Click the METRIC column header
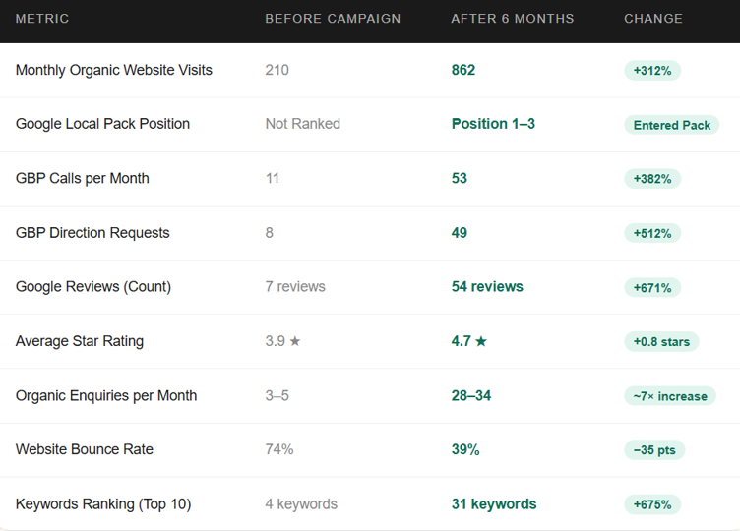Image resolution: width=740 pixels, height=531 pixels. [x=42, y=19]
